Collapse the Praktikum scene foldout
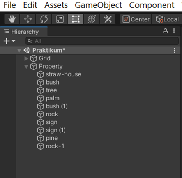Image resolution: width=182 pixels, height=178 pixels. (19, 51)
